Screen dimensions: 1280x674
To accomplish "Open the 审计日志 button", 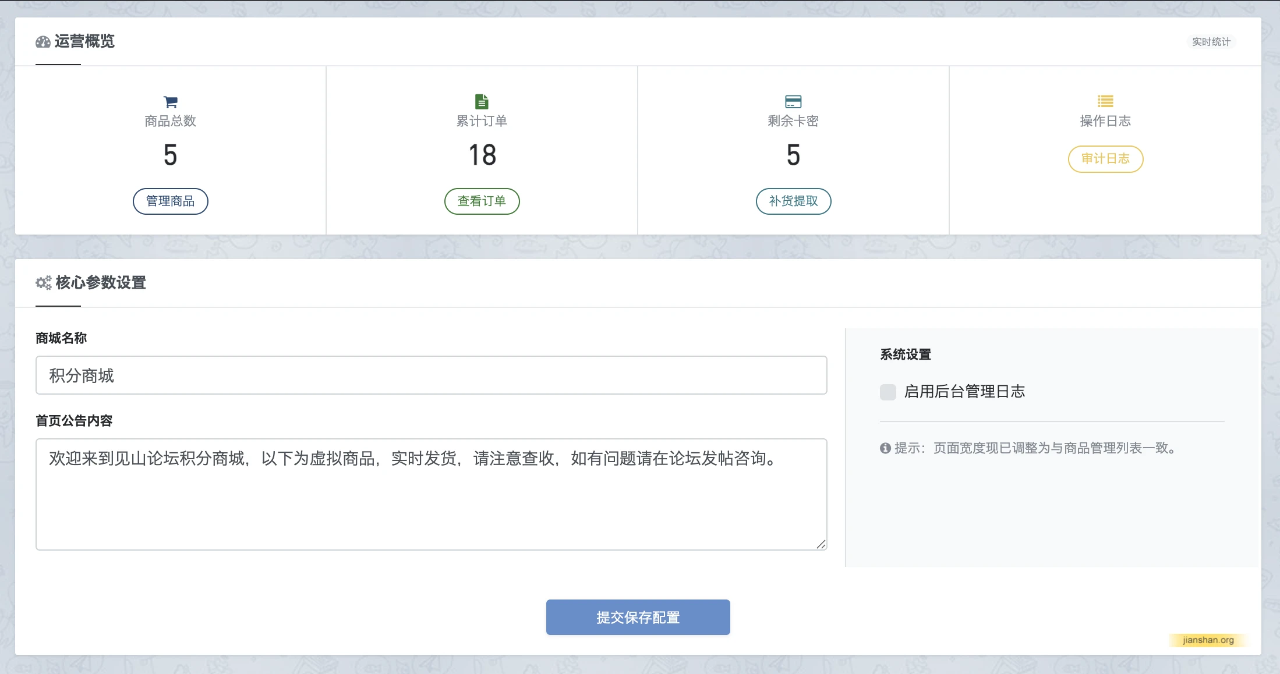I will coord(1106,159).
